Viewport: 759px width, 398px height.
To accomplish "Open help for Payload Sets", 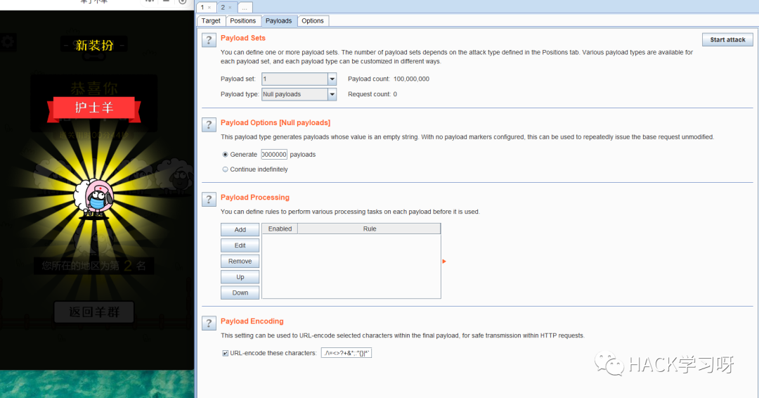I will (209, 39).
